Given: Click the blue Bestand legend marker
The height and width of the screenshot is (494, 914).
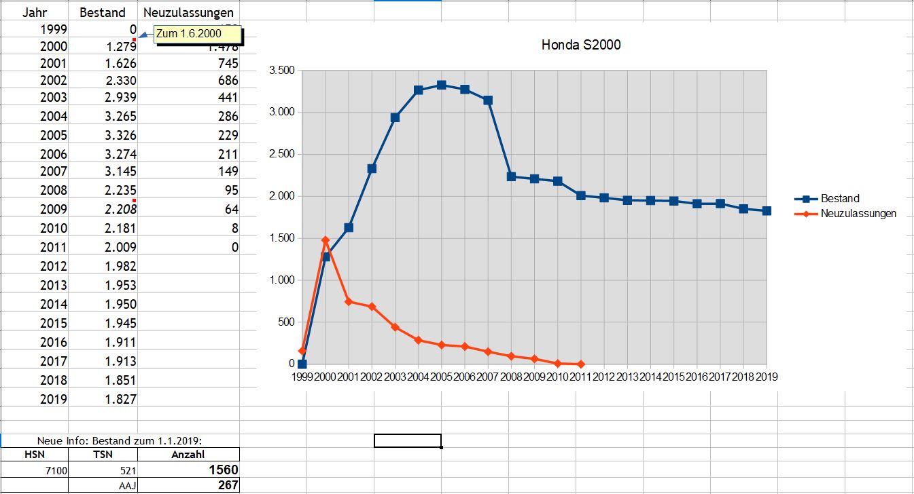Looking at the screenshot, I should (x=807, y=199).
